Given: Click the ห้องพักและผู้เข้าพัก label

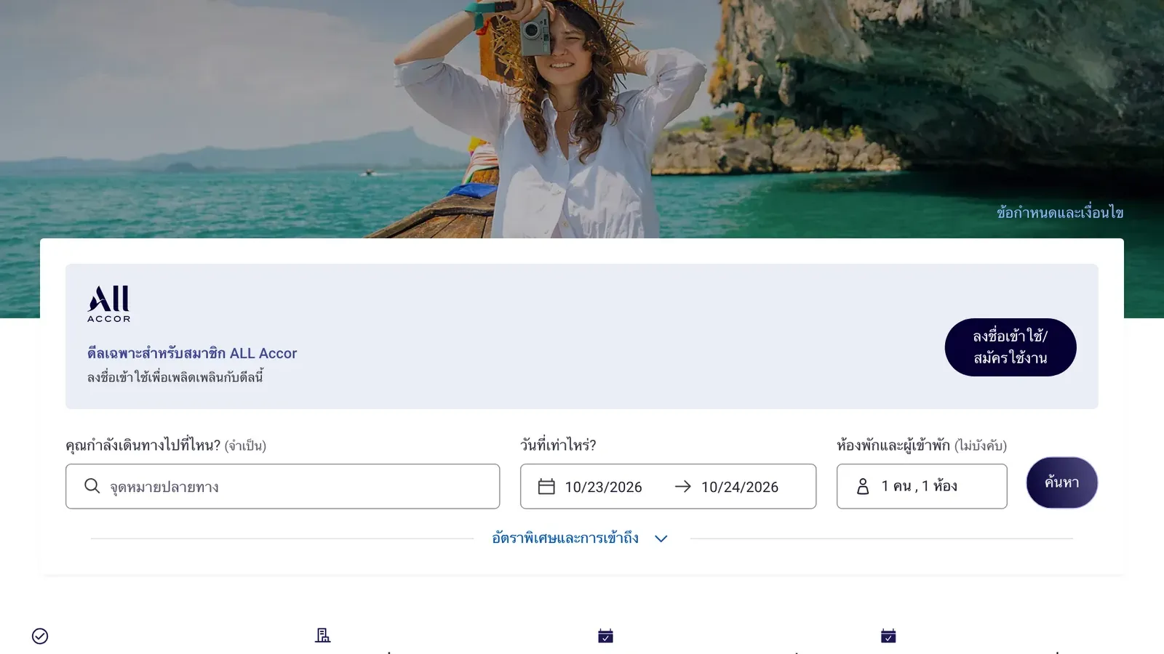Looking at the screenshot, I should [x=893, y=445].
